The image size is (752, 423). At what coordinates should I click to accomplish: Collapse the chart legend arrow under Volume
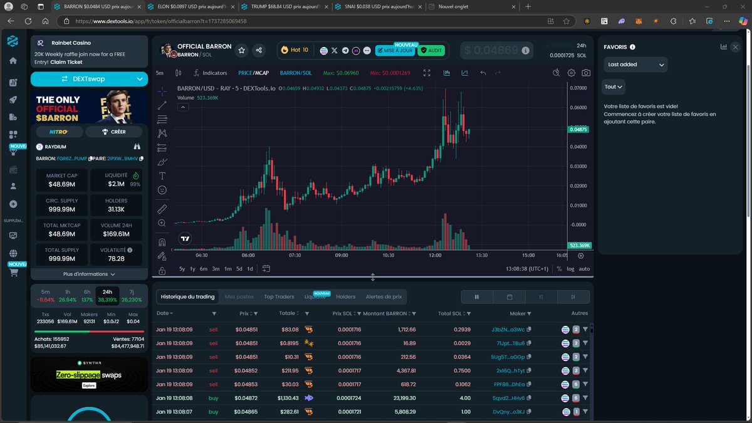[183, 107]
